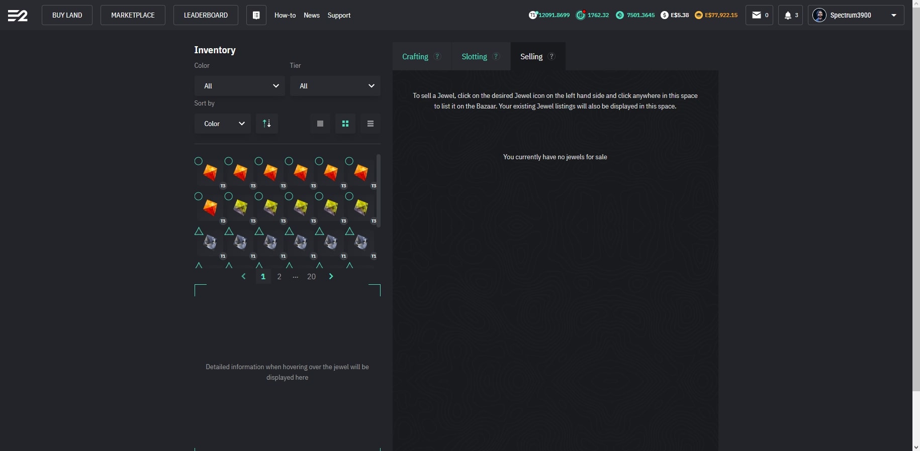Screen dimensions: 920x451
Task: Click the Earth 2 logo icon
Action: tap(18, 15)
